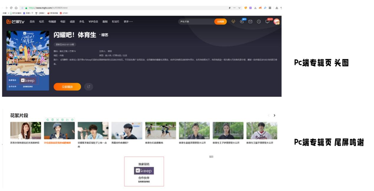Click the scissors screenshot extension icon
Image resolution: width=374 pixels, height=191 pixels.
pos(255,8)
